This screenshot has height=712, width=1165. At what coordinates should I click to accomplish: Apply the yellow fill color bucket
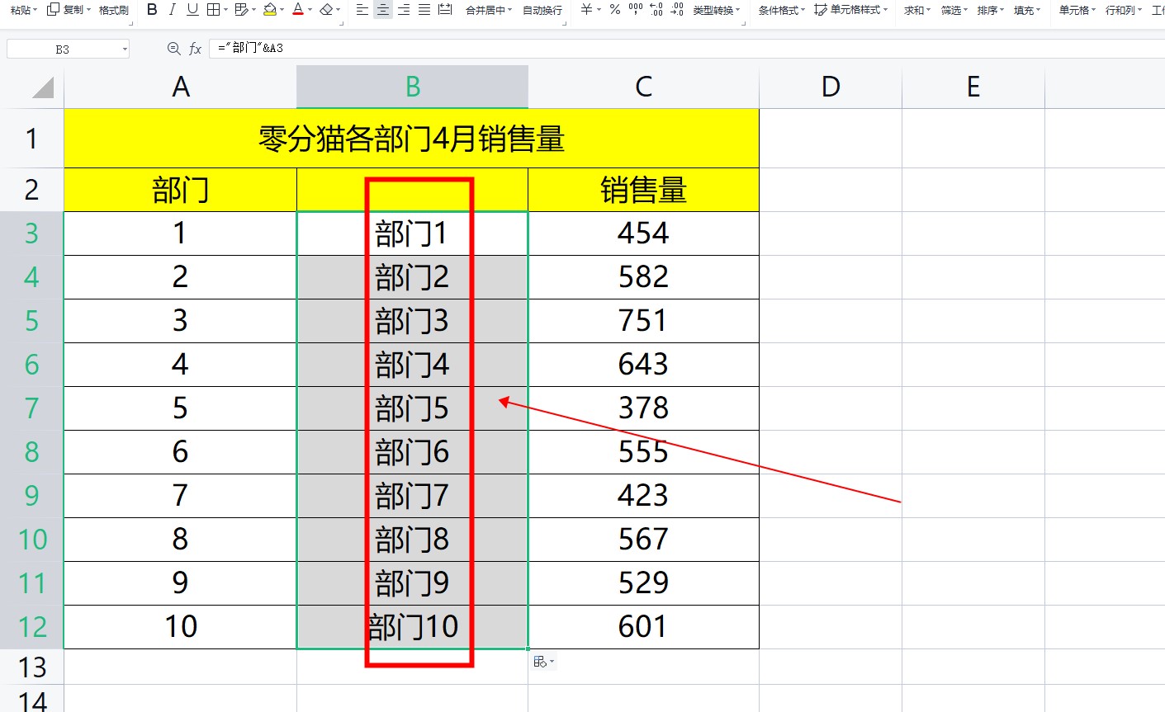pos(269,10)
